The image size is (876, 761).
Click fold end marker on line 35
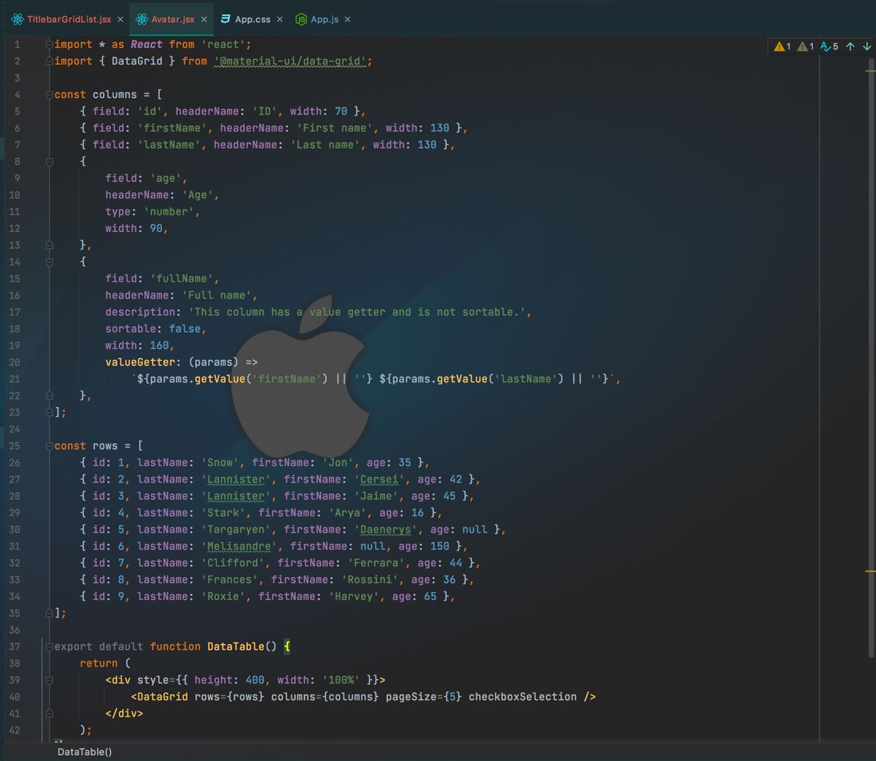point(49,613)
